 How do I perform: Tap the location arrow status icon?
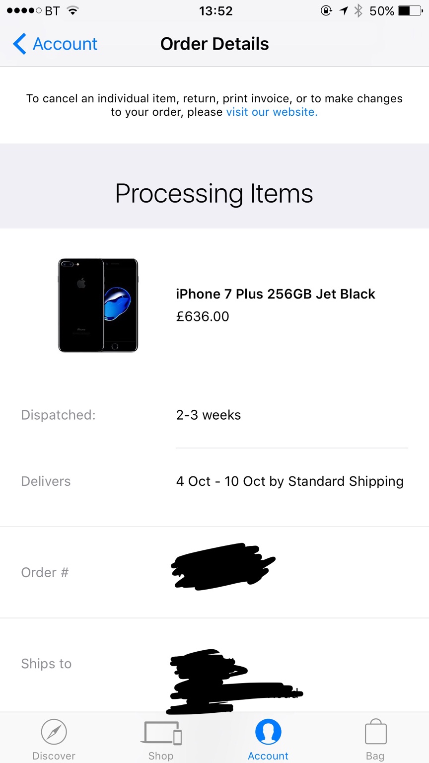point(344,11)
